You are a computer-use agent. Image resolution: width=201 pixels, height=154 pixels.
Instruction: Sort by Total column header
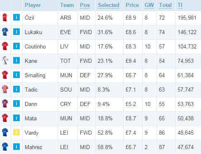click(165, 5)
